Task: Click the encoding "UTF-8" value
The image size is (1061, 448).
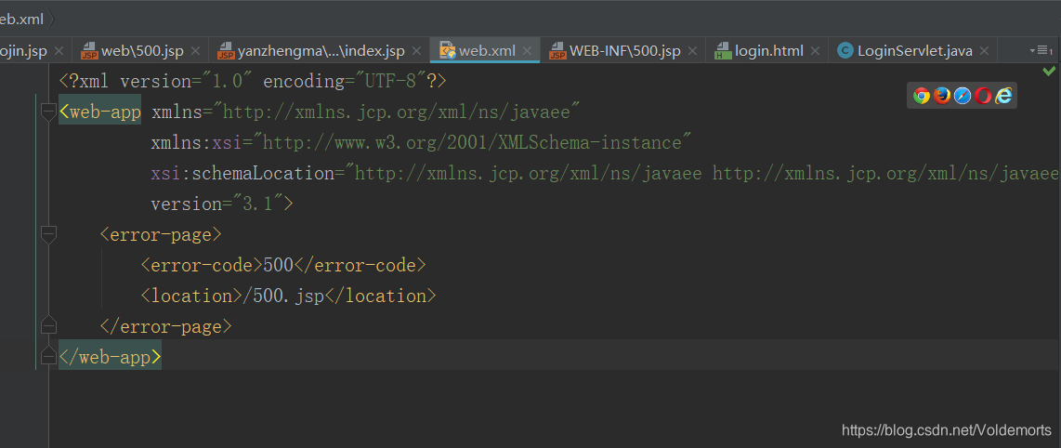Action: [391, 81]
